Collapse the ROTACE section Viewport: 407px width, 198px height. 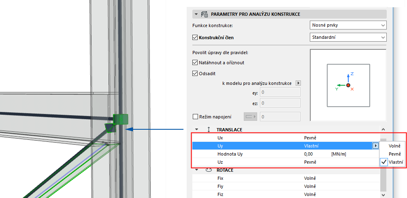(x=196, y=170)
